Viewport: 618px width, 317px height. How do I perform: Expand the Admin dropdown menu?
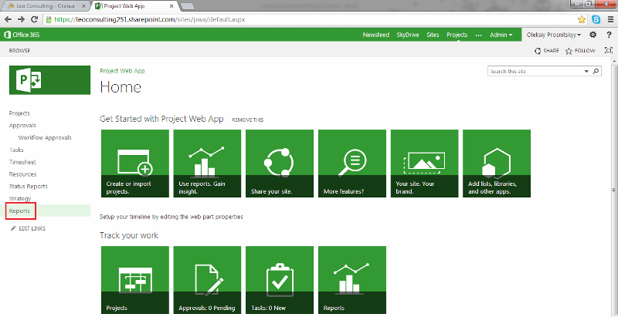pos(501,35)
